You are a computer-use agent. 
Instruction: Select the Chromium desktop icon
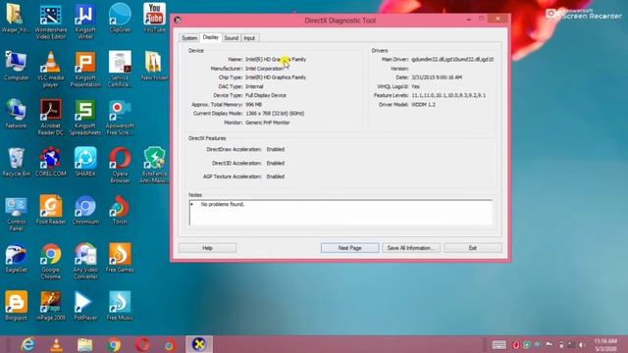point(85,210)
